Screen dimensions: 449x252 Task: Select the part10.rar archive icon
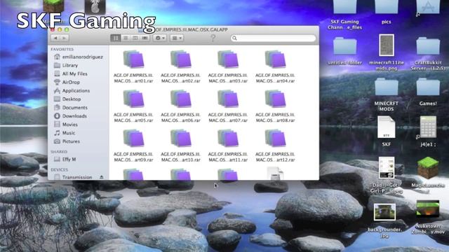181,138
